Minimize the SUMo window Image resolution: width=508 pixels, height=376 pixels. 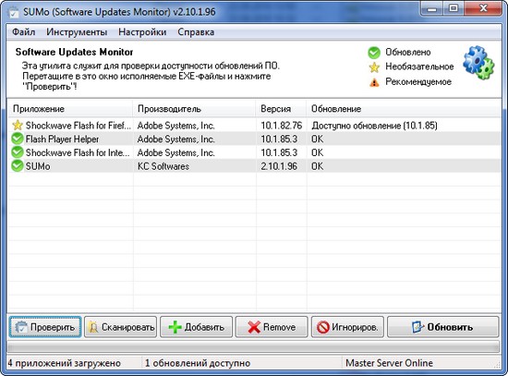432,8
